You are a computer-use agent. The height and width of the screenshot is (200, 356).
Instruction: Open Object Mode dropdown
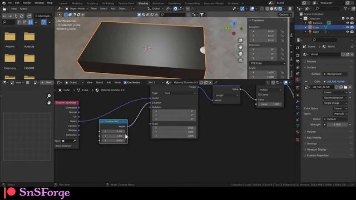click(x=77, y=9)
